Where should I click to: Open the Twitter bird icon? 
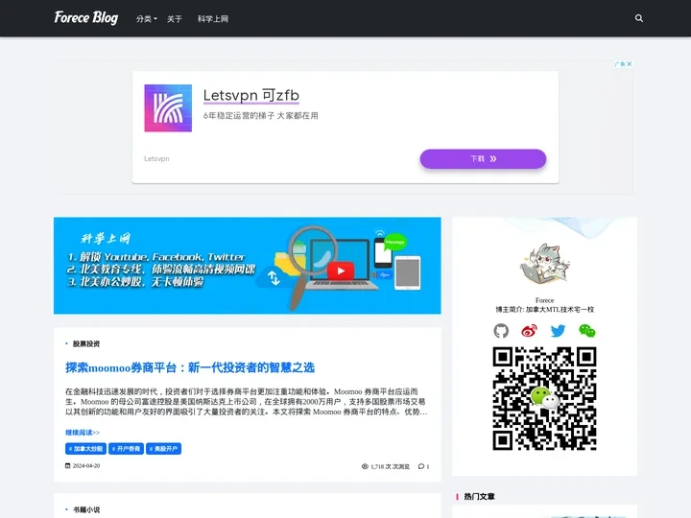pyautogui.click(x=558, y=331)
